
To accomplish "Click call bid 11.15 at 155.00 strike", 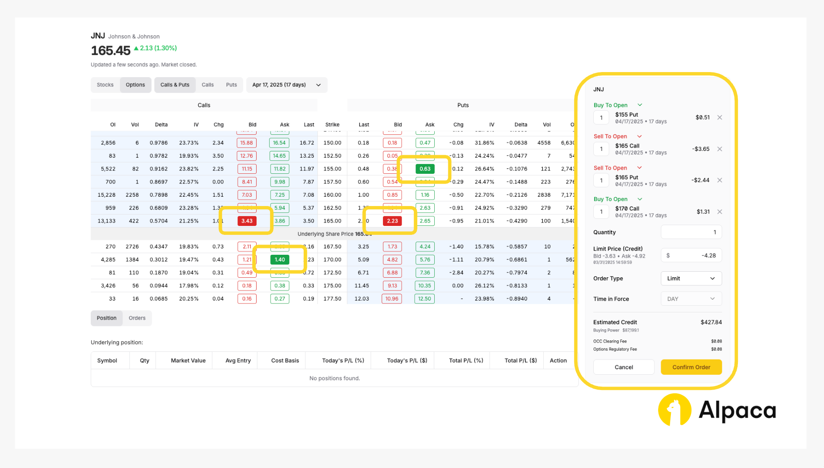I will coord(247,169).
